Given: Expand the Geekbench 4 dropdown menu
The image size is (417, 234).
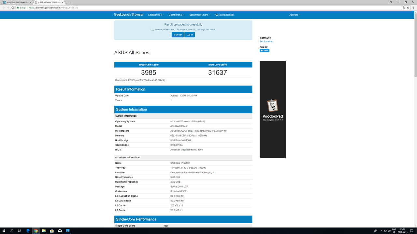Looking at the screenshot, I should click(x=156, y=15).
